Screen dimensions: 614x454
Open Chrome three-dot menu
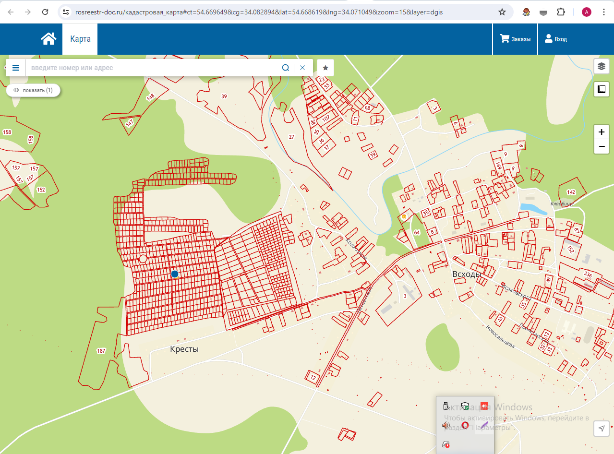[603, 12]
